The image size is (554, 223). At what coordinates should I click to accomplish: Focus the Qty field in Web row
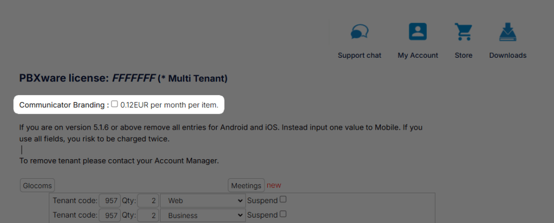[148, 201]
